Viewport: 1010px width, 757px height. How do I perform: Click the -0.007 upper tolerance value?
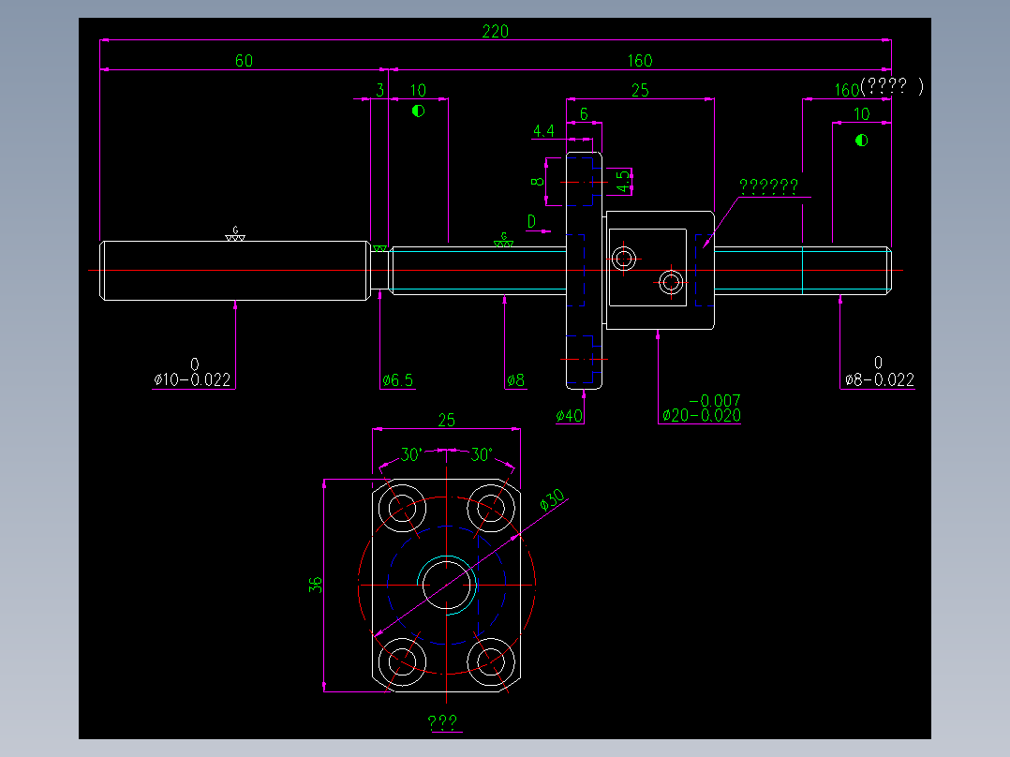click(714, 401)
